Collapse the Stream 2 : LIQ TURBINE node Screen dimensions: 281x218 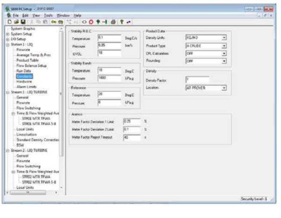point(7,150)
